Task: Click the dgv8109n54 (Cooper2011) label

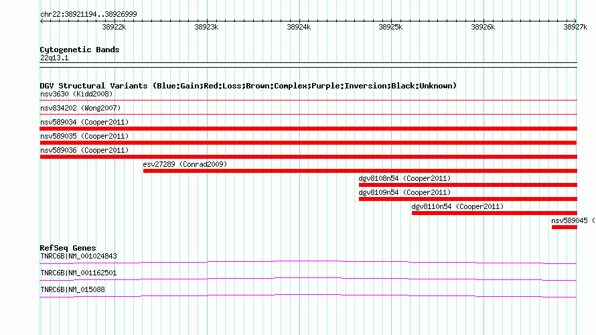Action: pos(404,192)
